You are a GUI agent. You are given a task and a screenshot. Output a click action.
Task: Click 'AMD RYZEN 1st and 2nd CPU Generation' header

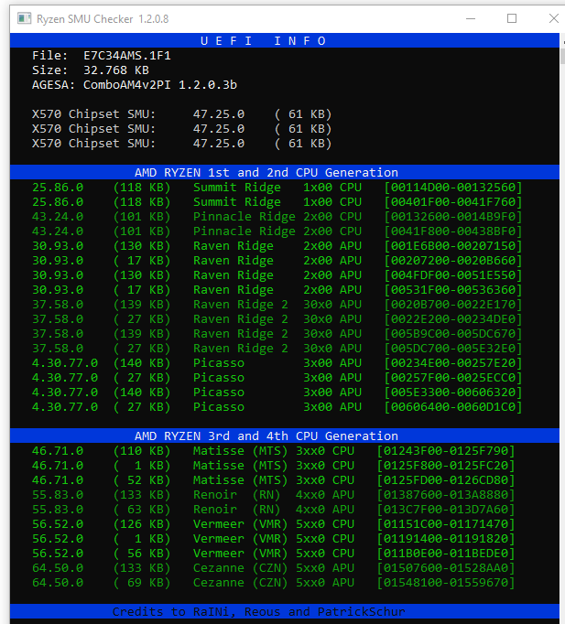click(x=266, y=172)
